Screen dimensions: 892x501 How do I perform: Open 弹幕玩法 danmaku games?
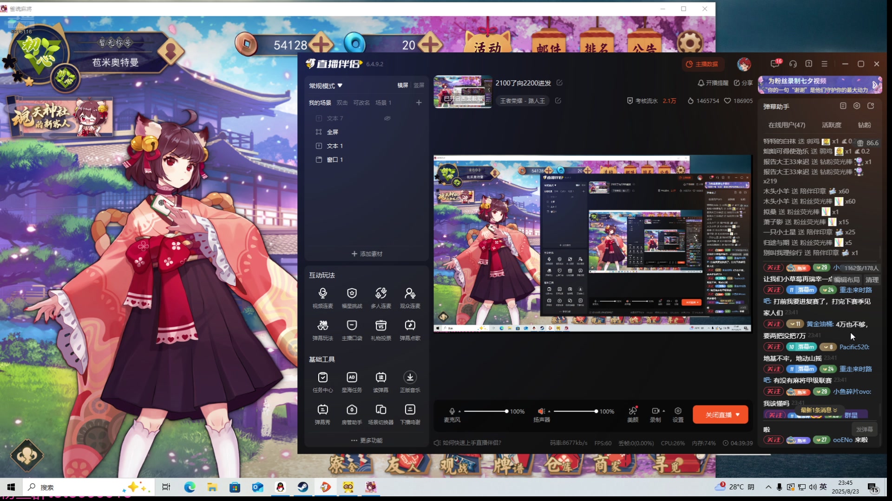[x=322, y=330]
